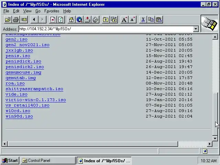Go back with the Back arrow
This screenshot has width=220, height=165.
[x=34, y=20]
